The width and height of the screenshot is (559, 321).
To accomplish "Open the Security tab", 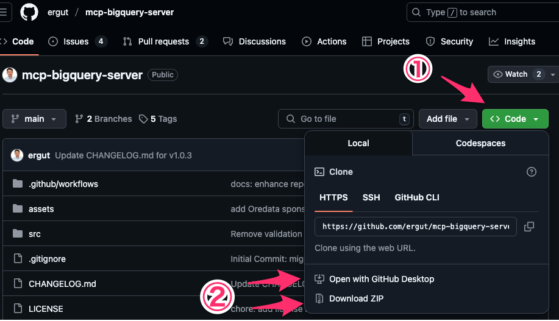I will tap(449, 41).
